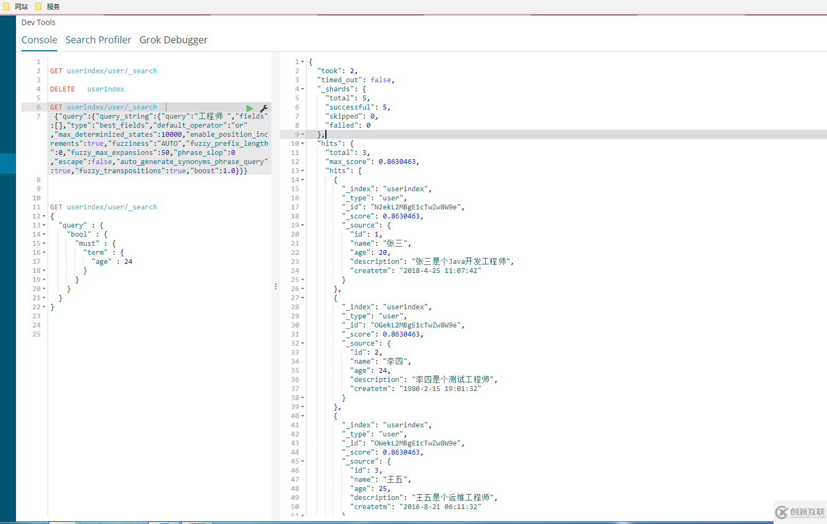Open the wrench options menu for the request
Image resolution: width=827 pixels, height=524 pixels.
(x=263, y=108)
